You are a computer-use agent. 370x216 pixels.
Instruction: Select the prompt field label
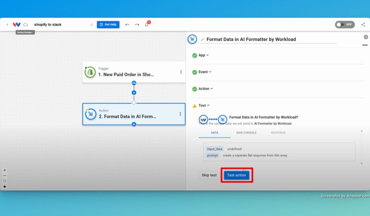point(212,155)
